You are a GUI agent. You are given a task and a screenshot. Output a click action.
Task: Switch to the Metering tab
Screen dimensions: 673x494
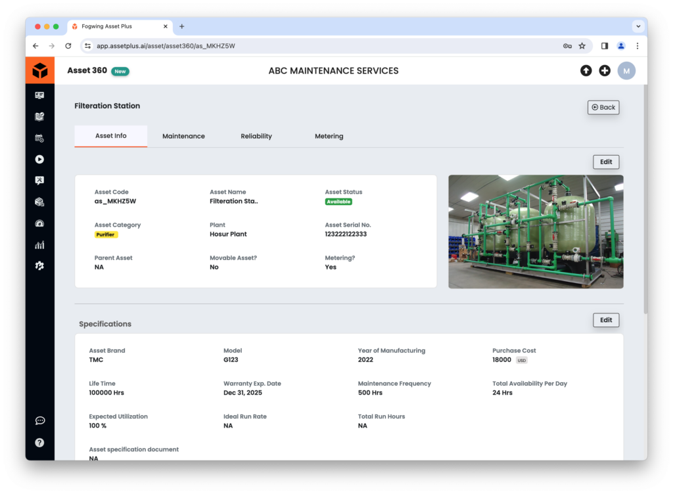(329, 137)
